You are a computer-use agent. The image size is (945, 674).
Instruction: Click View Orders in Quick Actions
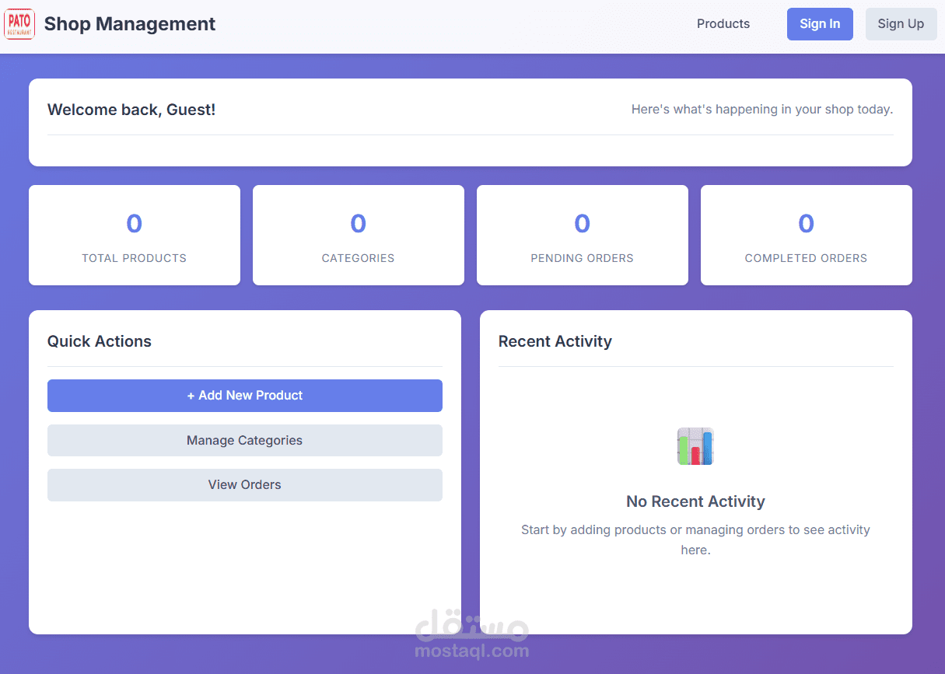[244, 484]
